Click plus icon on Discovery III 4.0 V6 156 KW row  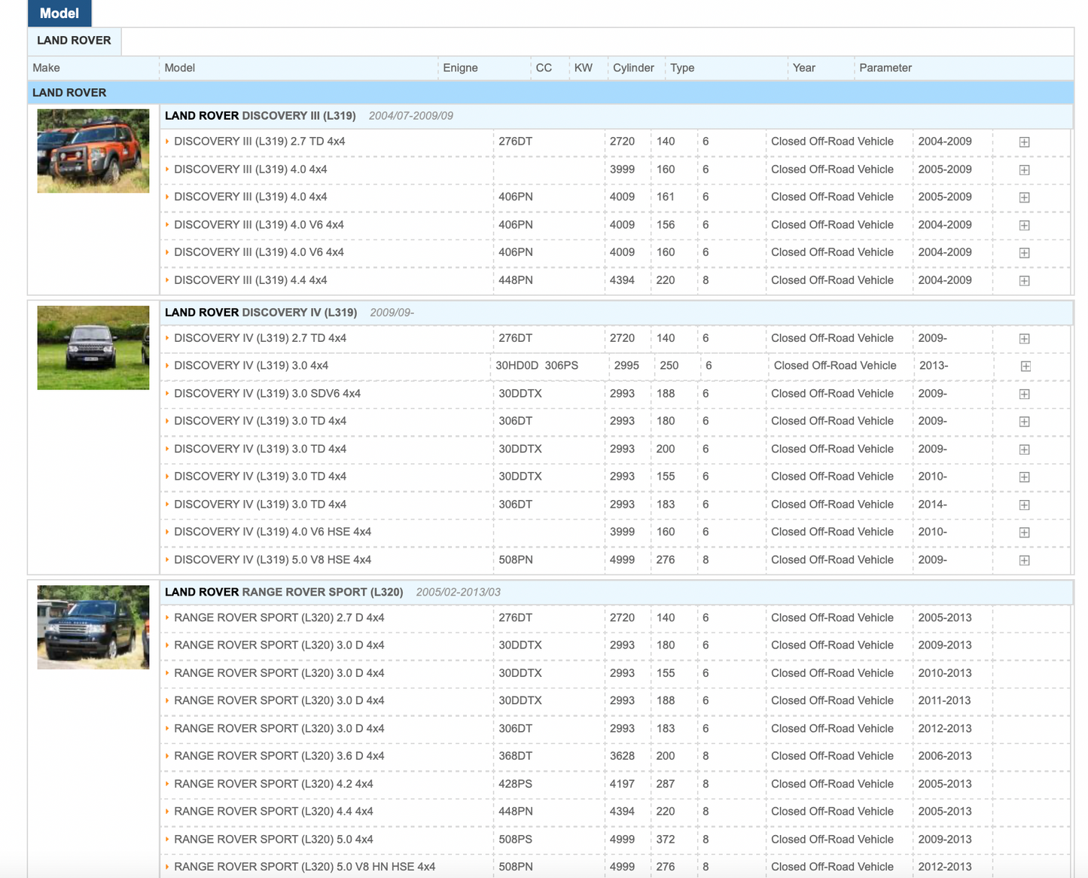coord(1024,226)
